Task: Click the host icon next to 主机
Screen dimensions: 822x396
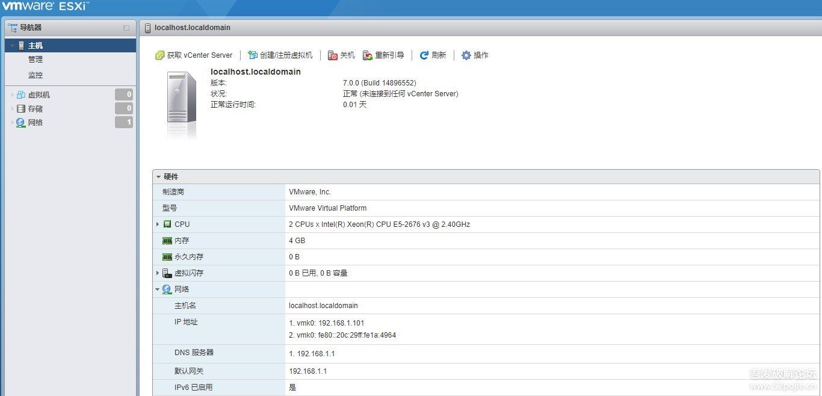Action: 21,46
